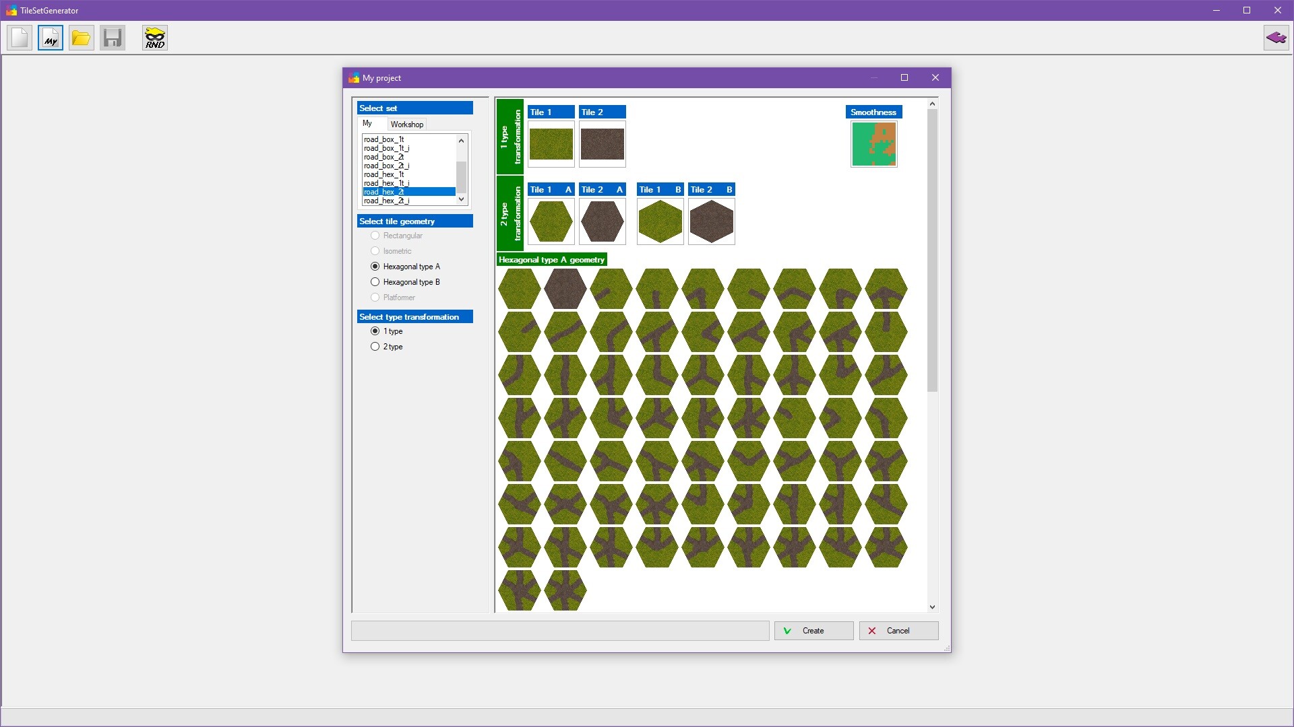This screenshot has width=1294, height=727.
Task: Open the Tile 1 grass texture preview
Action: [x=551, y=144]
